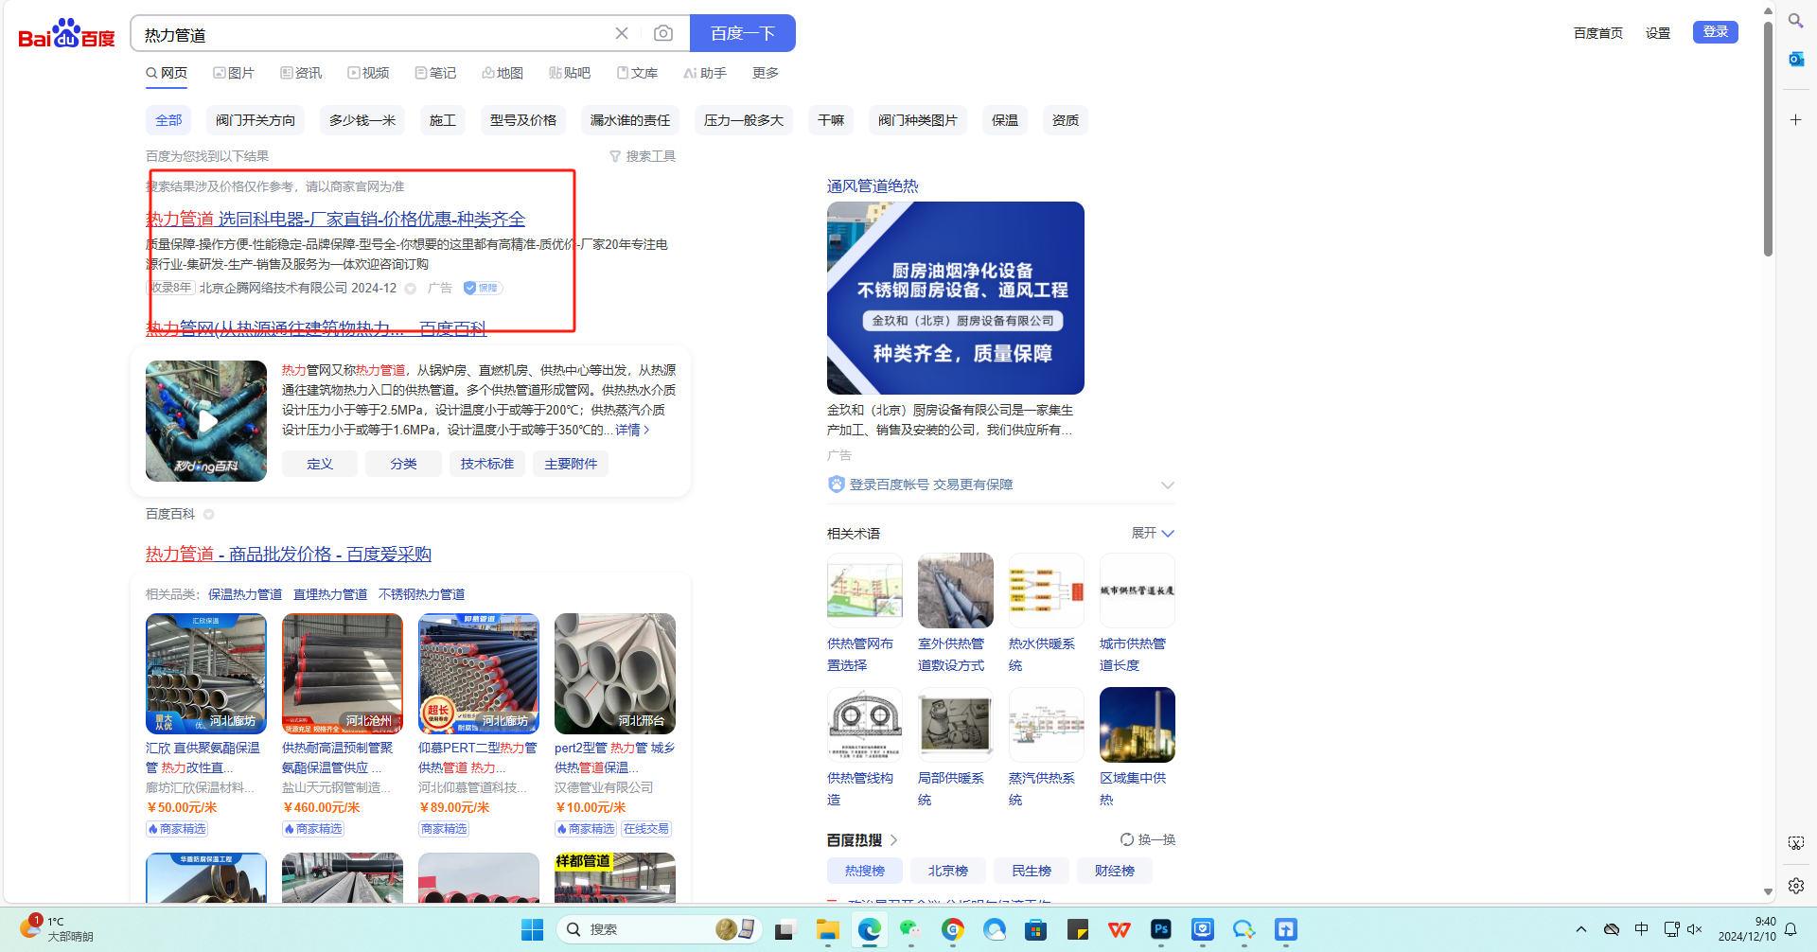Screen dimensions: 1817x952
Task: Show hidden system tray icons
Action: coord(1581,929)
